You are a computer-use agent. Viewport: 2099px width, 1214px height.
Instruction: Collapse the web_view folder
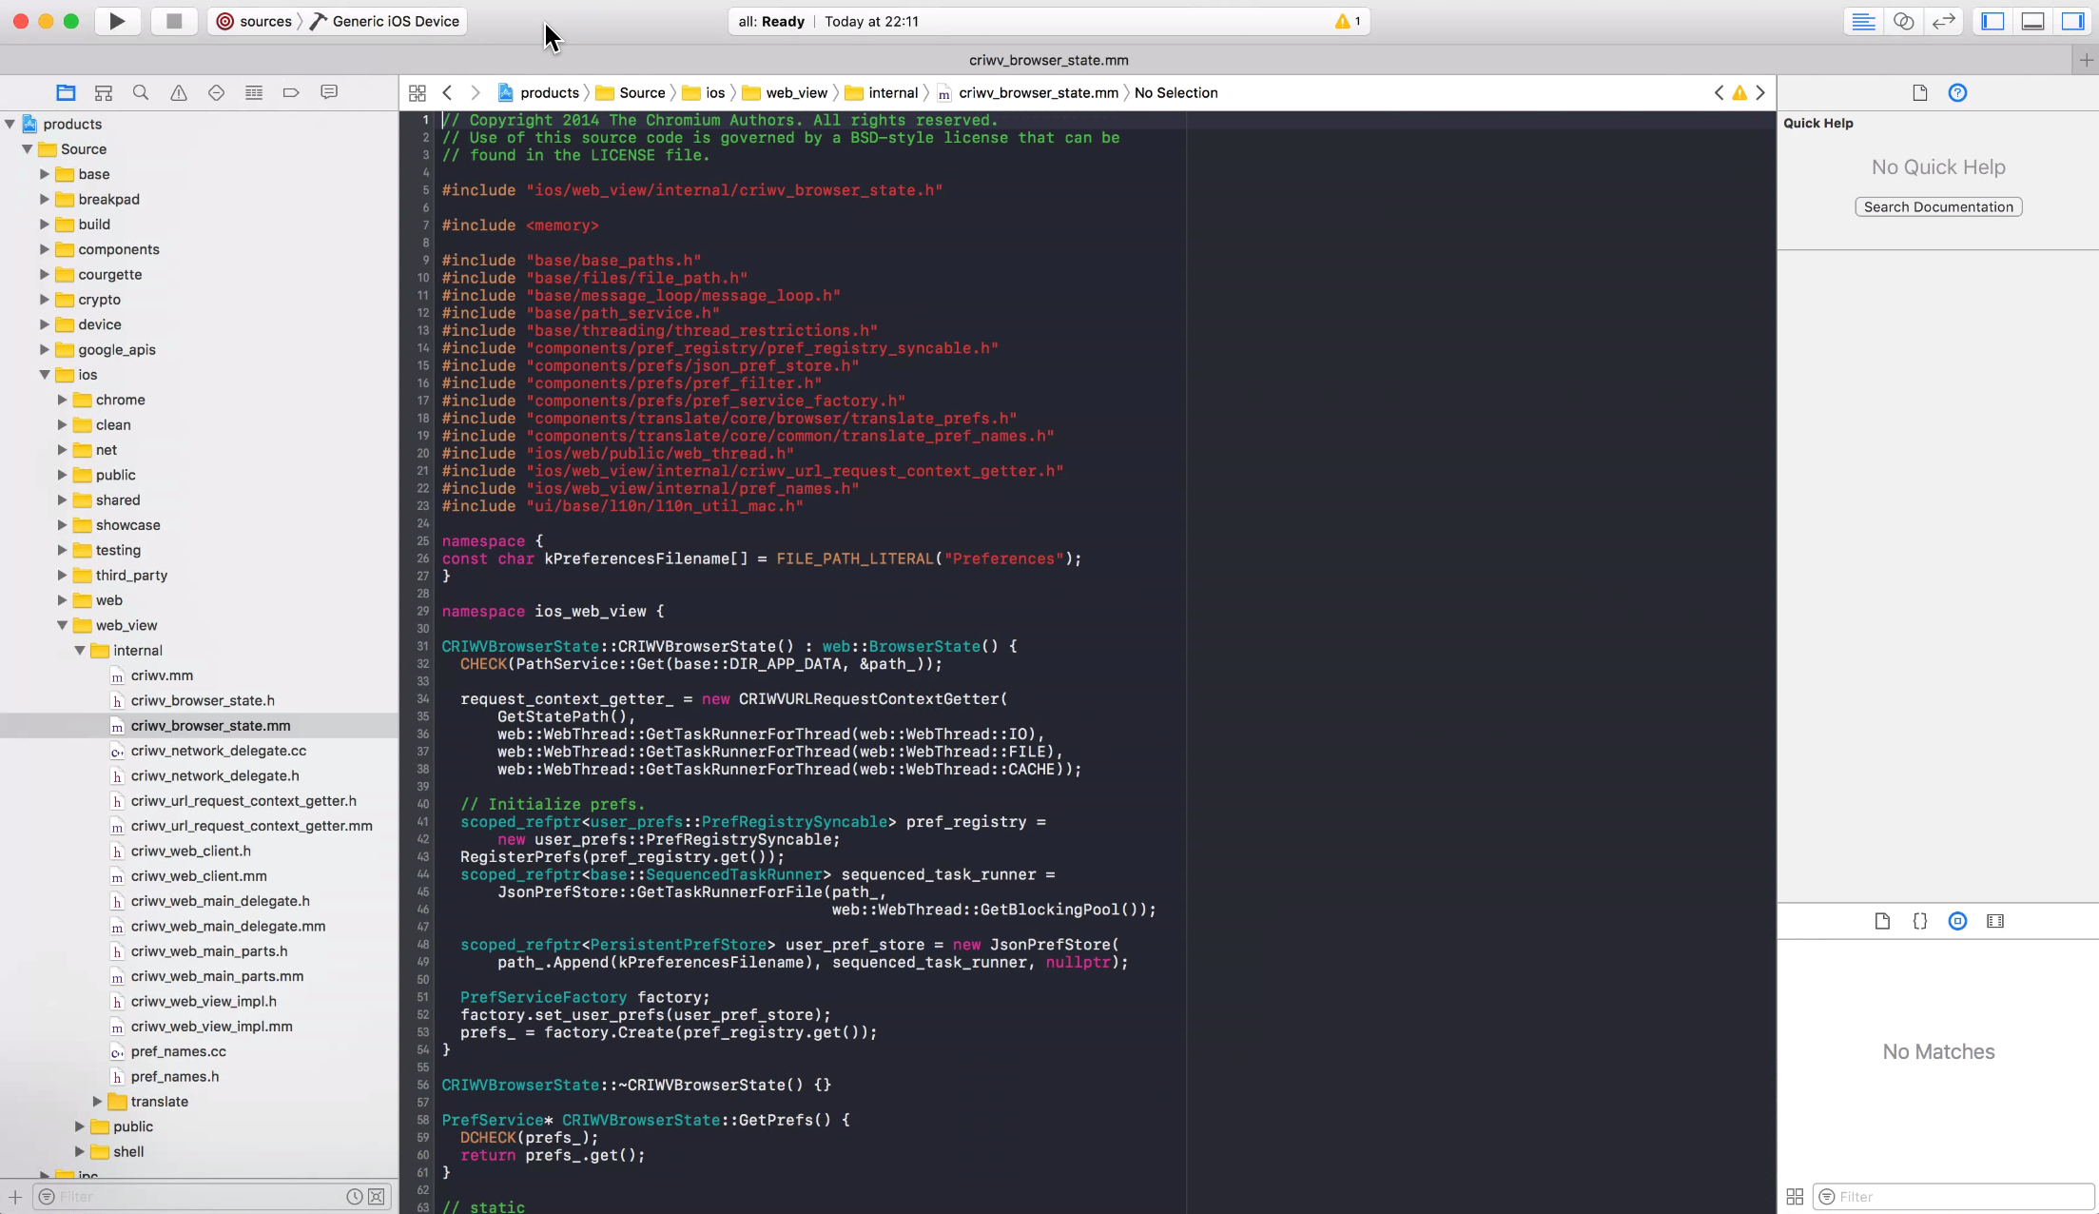[63, 625]
